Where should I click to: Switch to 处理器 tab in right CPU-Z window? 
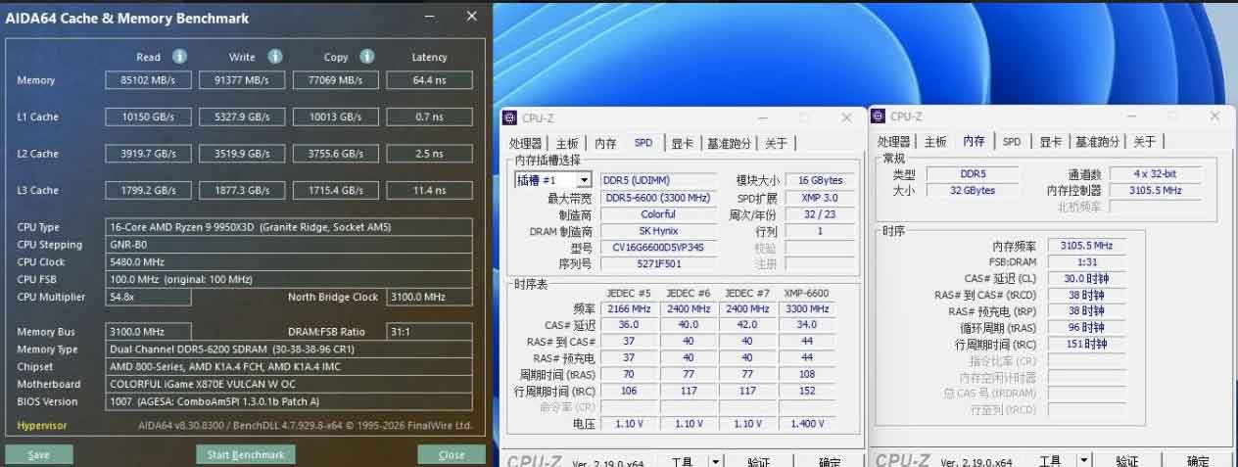click(x=894, y=142)
